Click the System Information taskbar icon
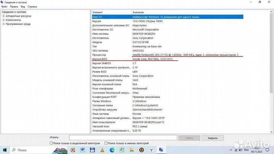274x154 pixels. (161, 150)
